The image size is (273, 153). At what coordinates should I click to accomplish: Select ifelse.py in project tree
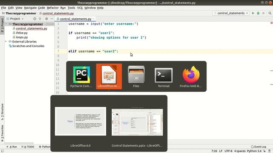point(22,33)
